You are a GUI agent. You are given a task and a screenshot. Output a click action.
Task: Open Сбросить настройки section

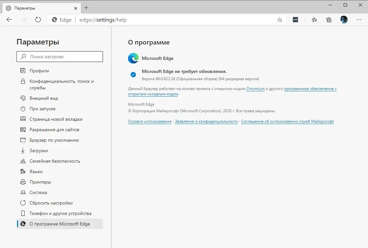click(x=60, y=203)
